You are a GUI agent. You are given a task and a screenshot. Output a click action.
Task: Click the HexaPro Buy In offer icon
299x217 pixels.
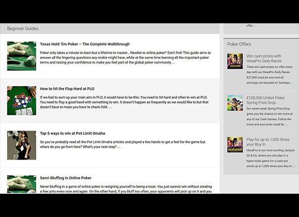pos(235,145)
